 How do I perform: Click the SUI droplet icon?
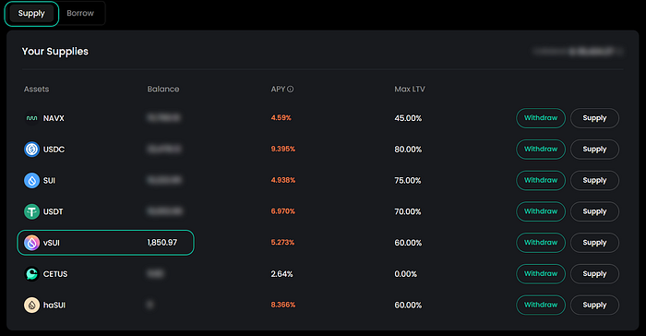(x=31, y=180)
